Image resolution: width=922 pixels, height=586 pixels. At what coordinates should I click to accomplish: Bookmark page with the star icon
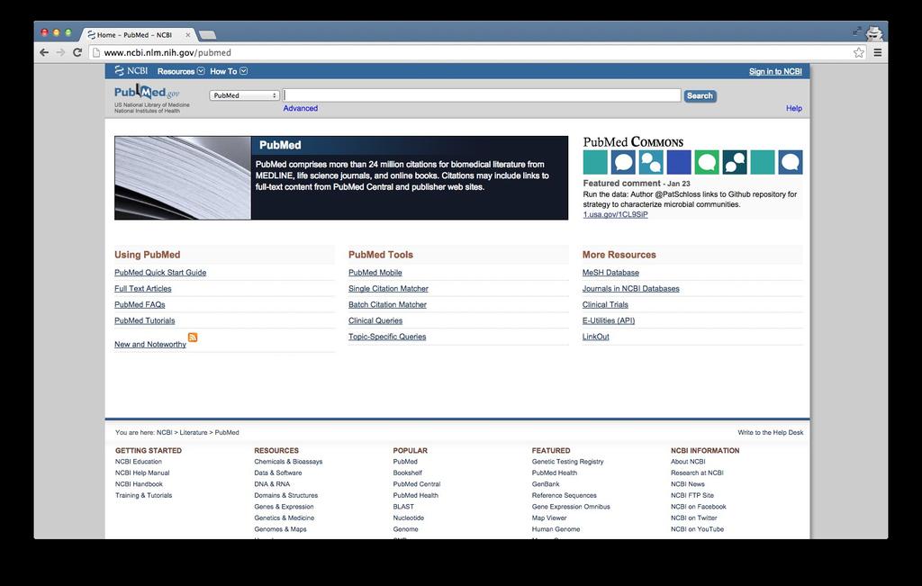858,52
